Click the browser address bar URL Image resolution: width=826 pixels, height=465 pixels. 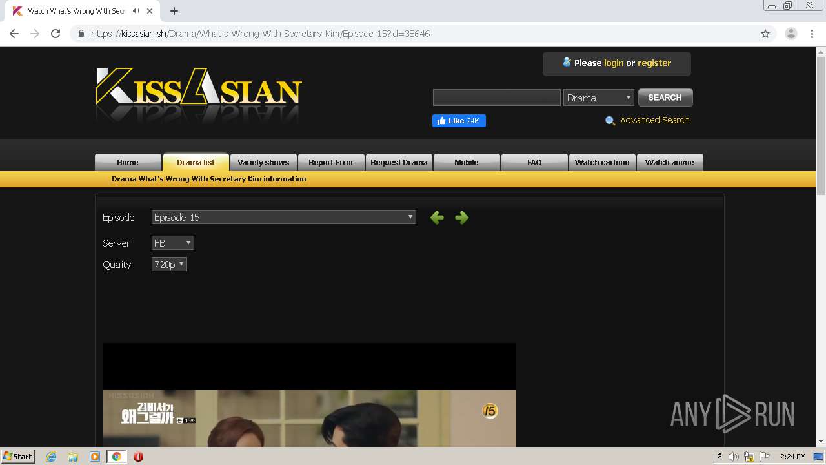click(260, 34)
